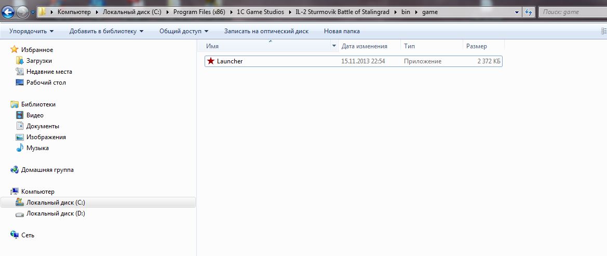The height and width of the screenshot is (256, 607).
Task: Click the red star Launcher icon
Action: [211, 61]
